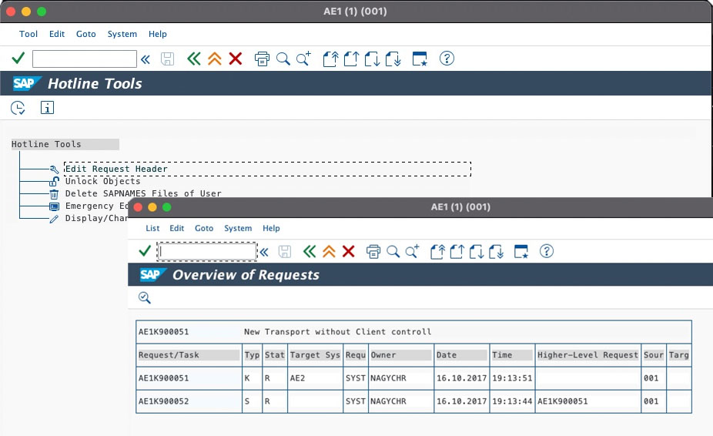Click Last Page icon in Hotline Tools toolbar
Viewport: 713px width, 436px height.
coord(393,59)
